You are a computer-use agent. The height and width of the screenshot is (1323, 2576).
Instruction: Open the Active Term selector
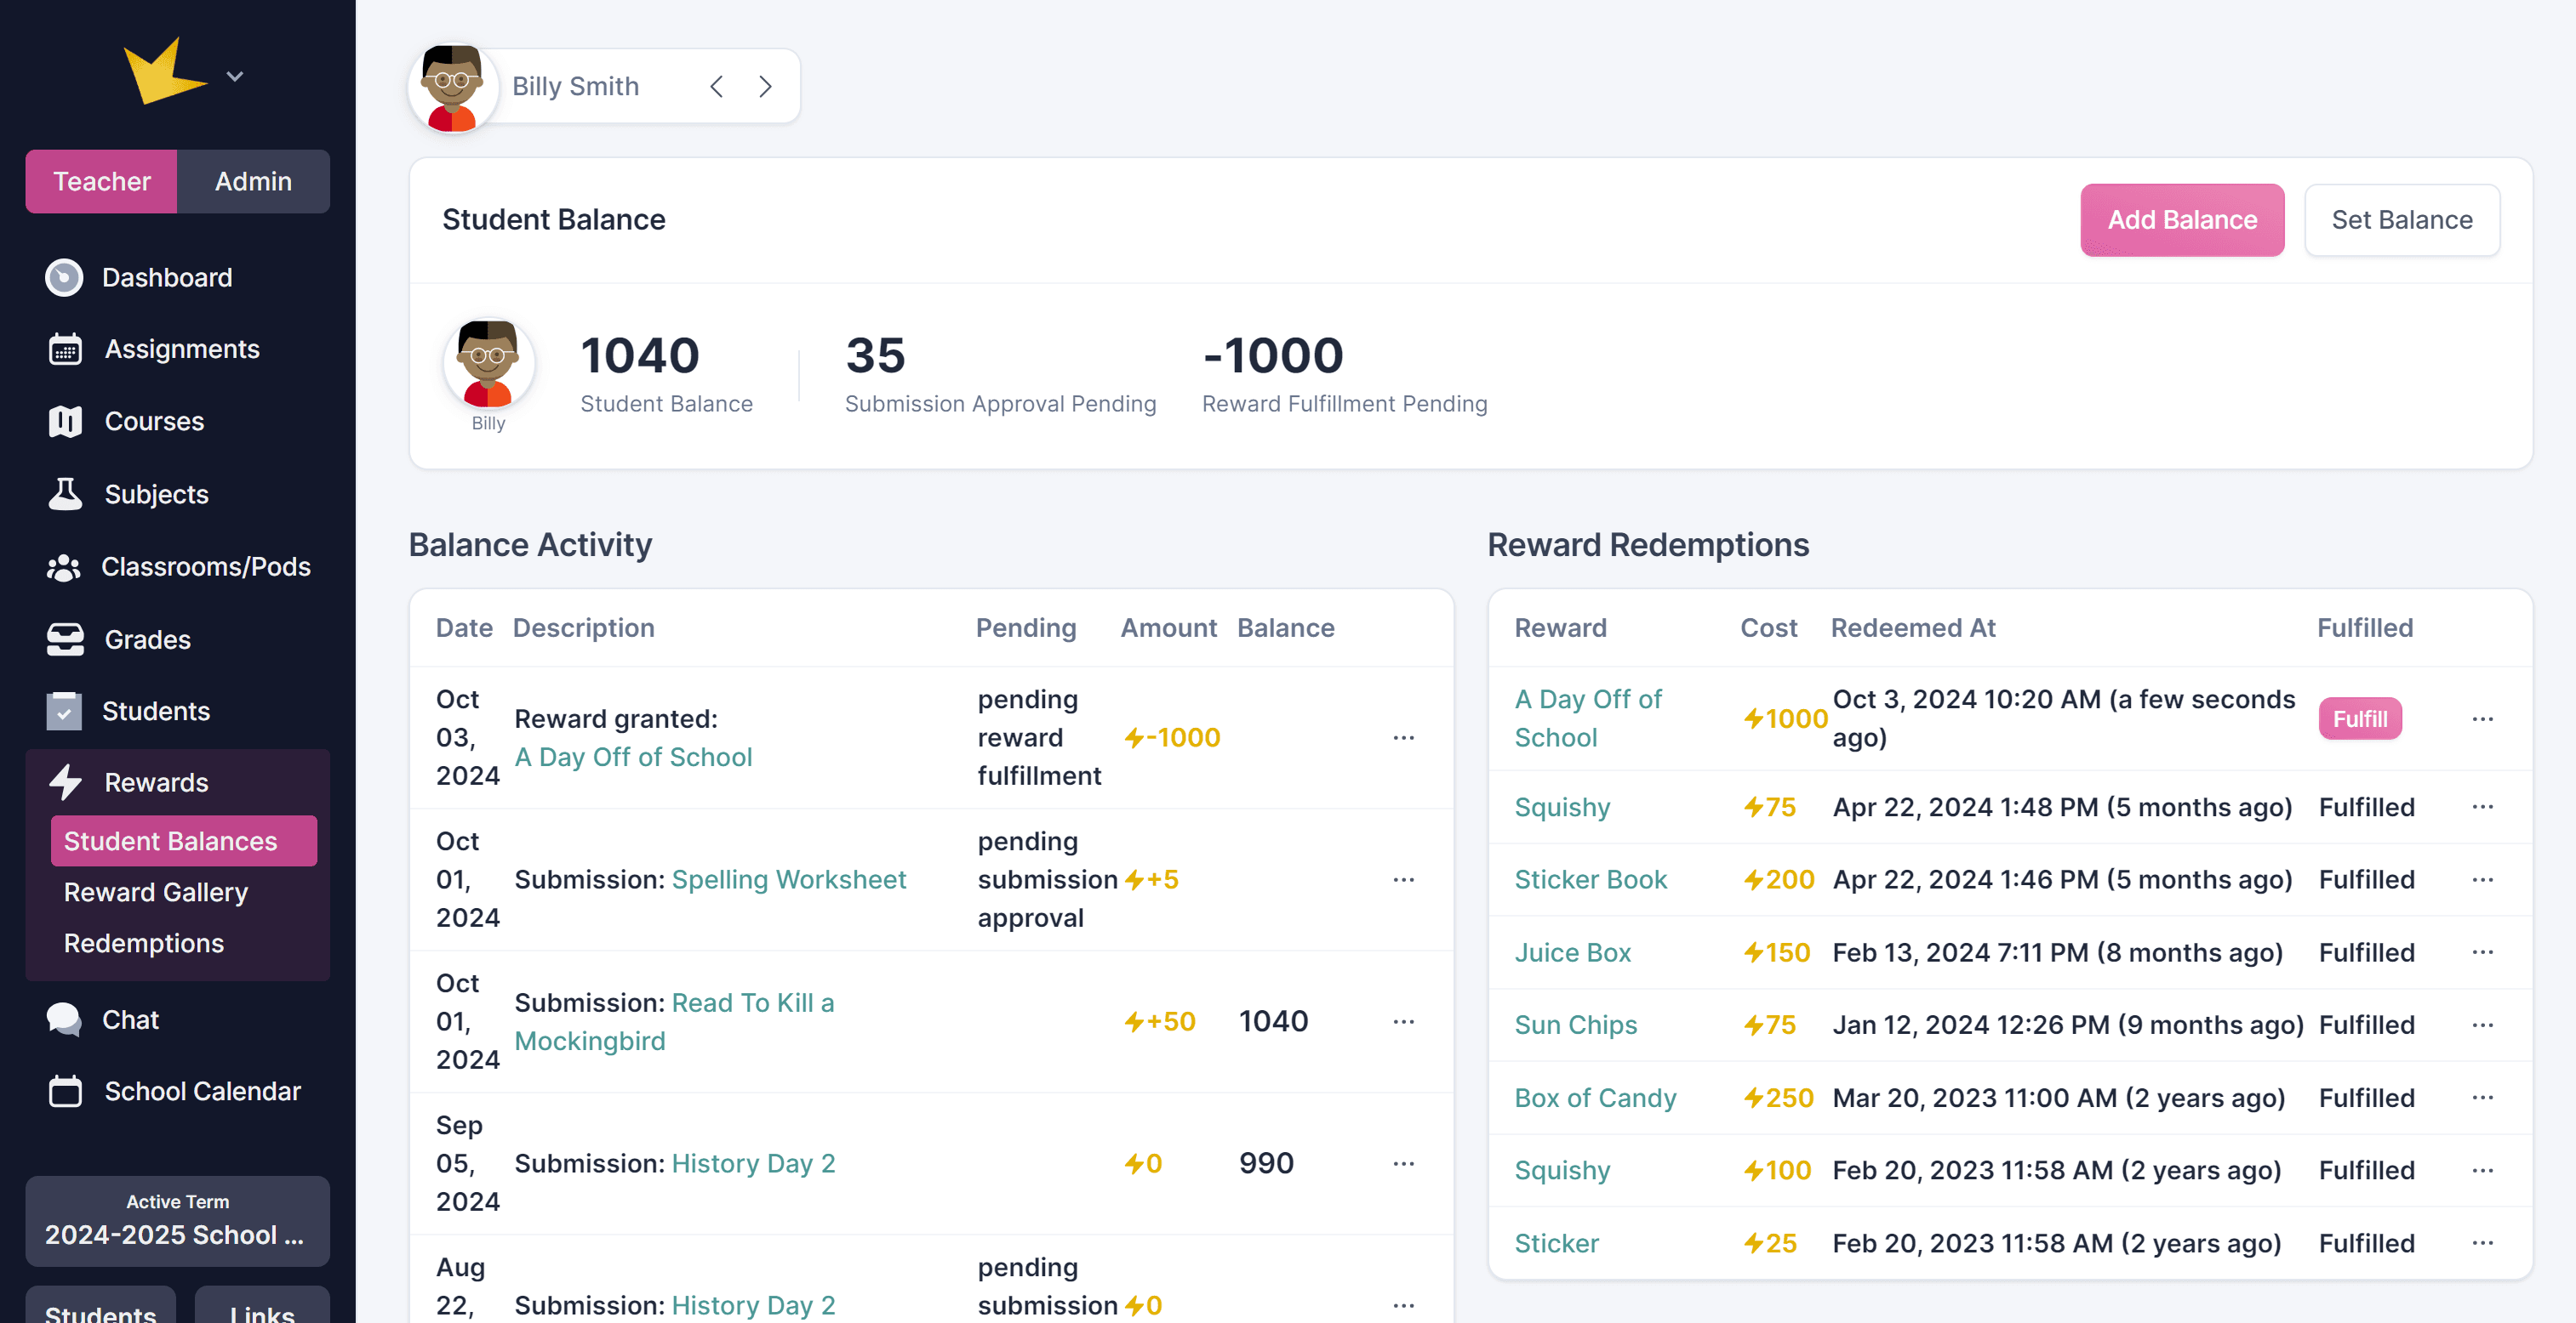click(x=177, y=1221)
